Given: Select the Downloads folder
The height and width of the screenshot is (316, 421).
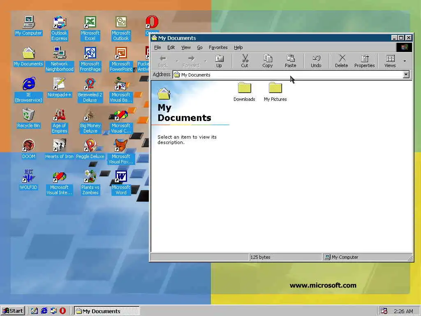Looking at the screenshot, I should [x=244, y=92].
